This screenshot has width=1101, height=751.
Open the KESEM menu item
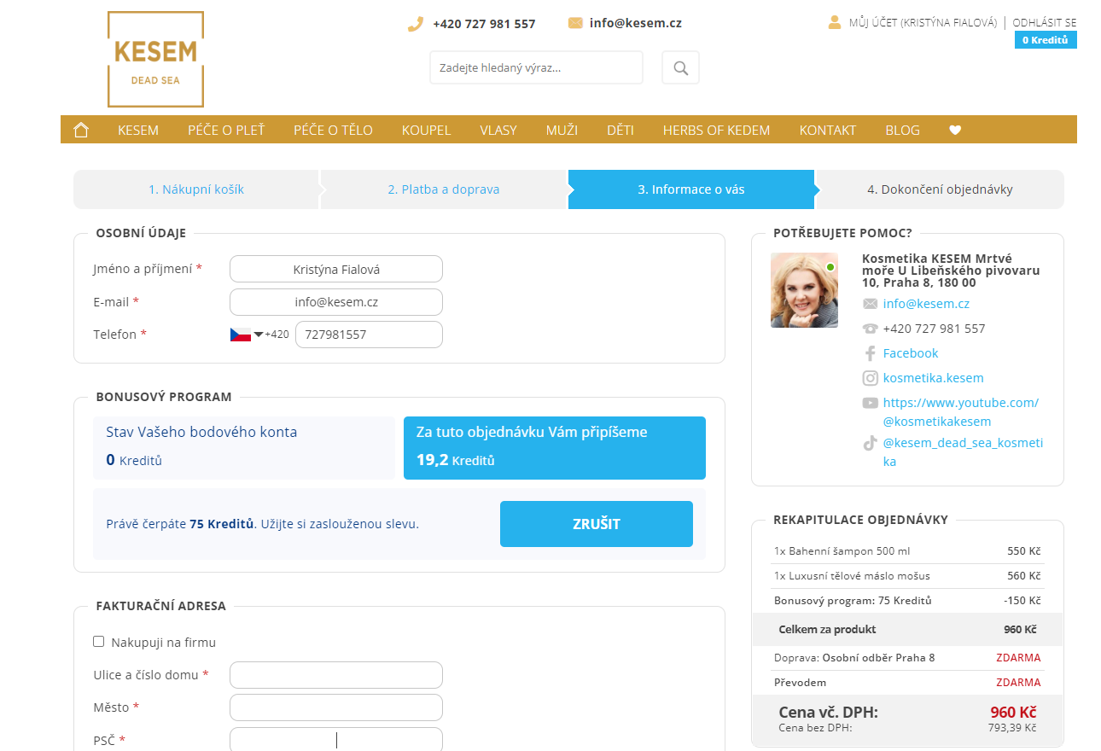pyautogui.click(x=138, y=131)
